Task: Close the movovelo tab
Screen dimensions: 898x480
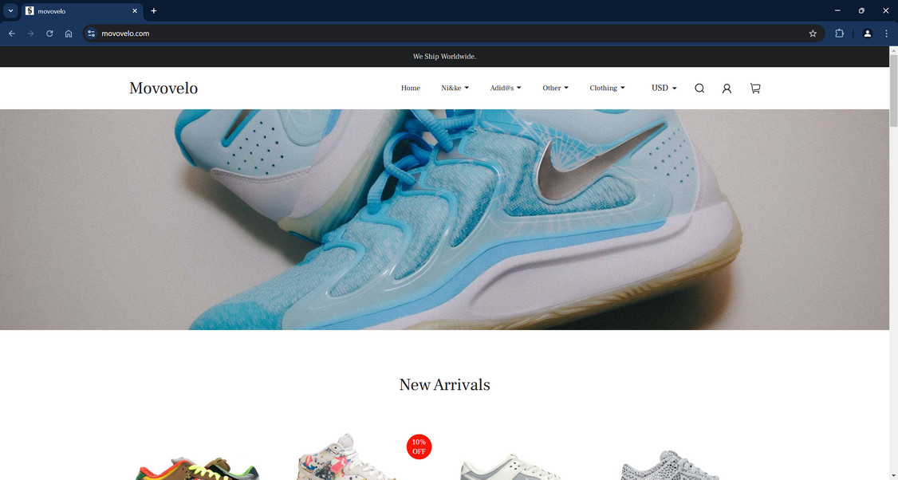Action: [x=135, y=11]
